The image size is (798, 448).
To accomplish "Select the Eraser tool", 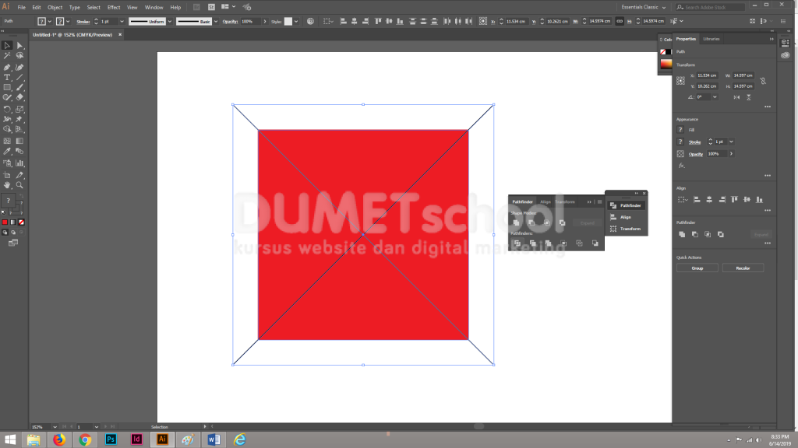I will point(19,97).
